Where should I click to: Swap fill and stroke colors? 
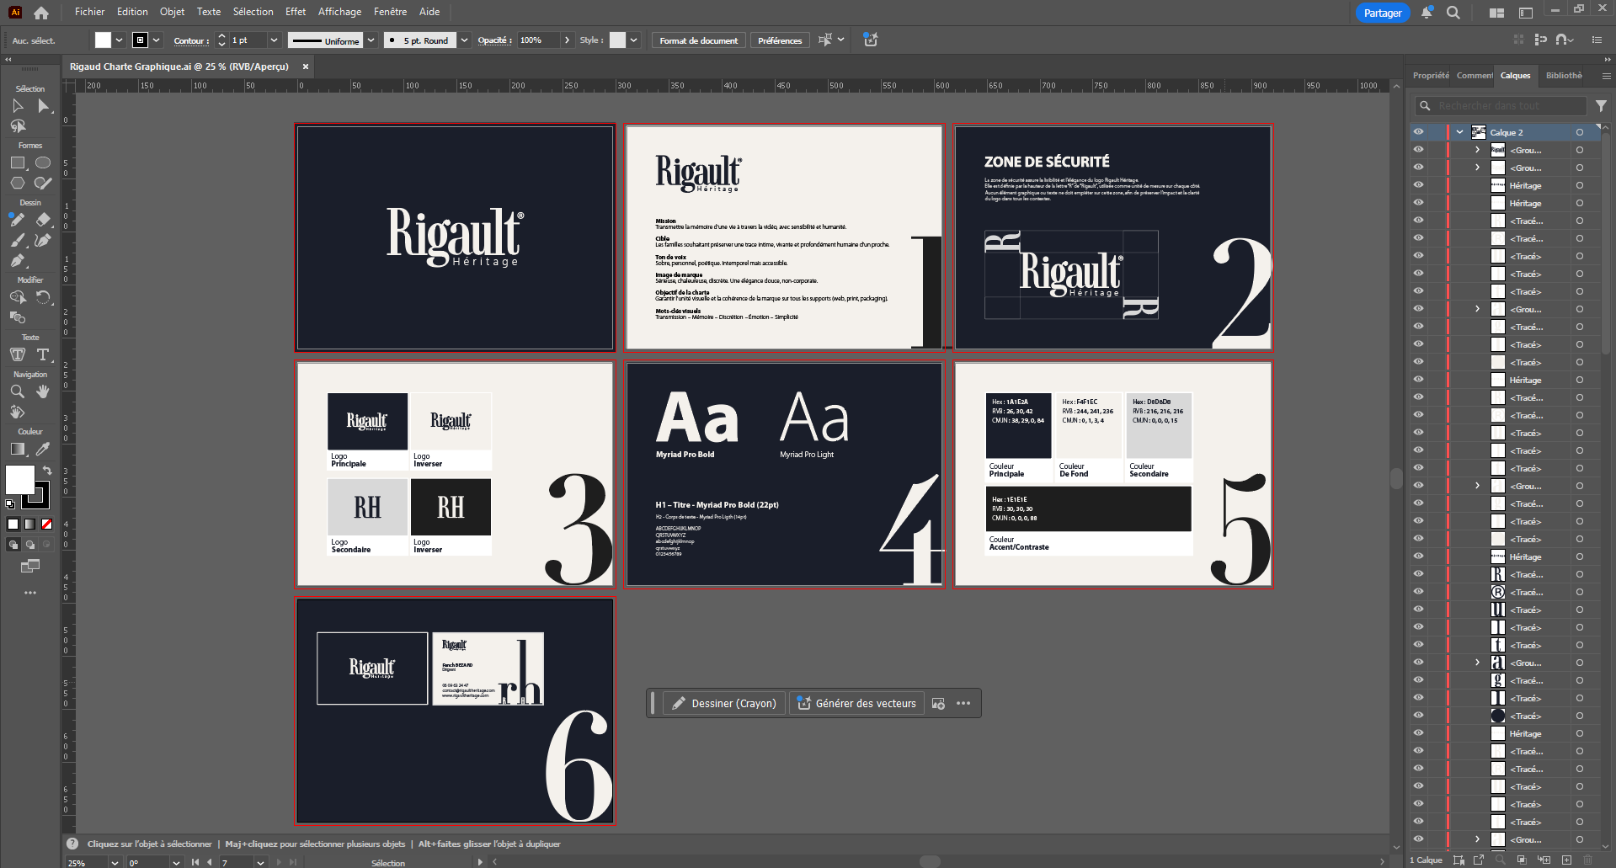point(48,470)
